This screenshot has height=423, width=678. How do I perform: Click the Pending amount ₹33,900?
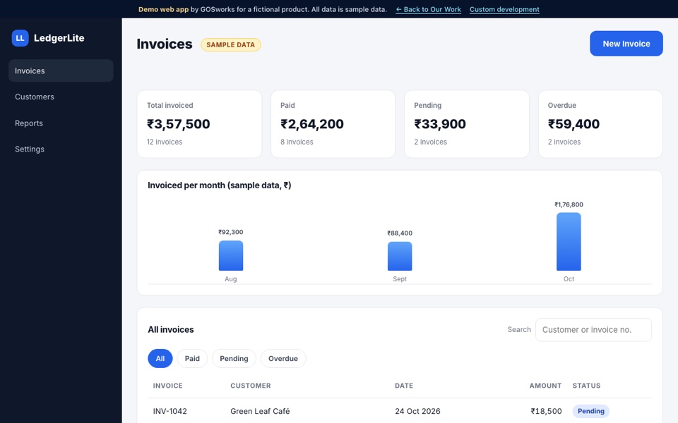click(440, 124)
